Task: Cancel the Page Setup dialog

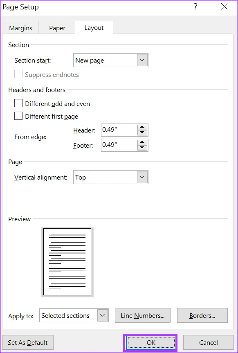Action: pos(208,342)
